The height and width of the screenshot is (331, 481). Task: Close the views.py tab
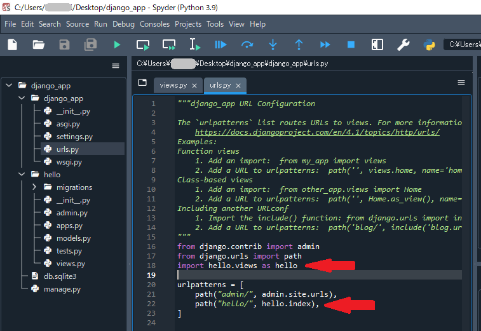point(194,86)
